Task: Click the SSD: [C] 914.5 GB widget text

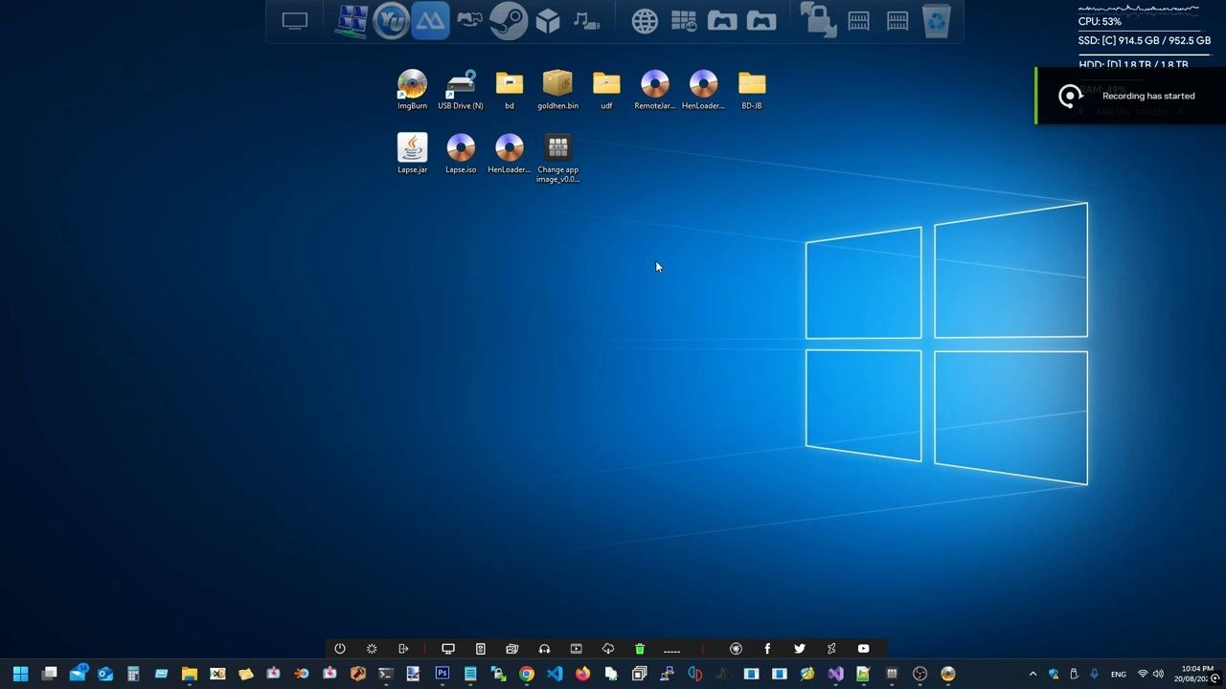Action: point(1145,41)
